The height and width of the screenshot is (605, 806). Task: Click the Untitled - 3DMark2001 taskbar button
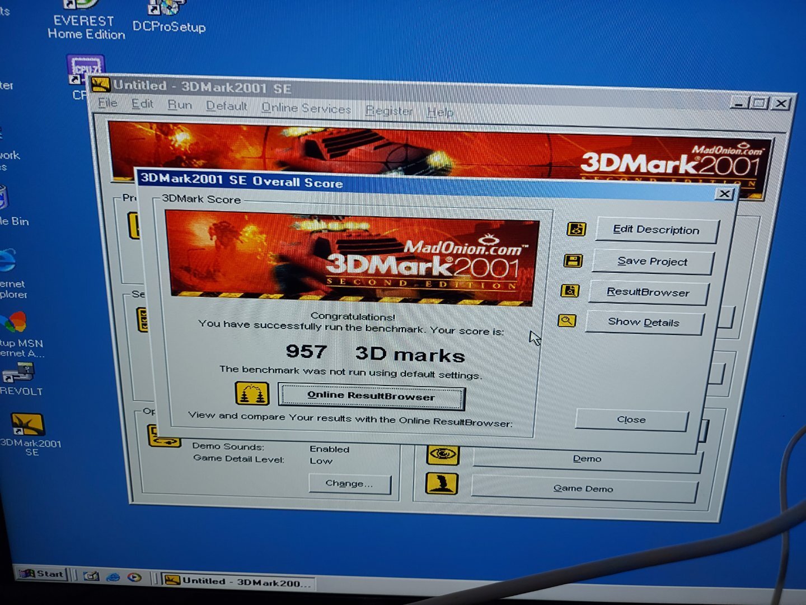pos(238,581)
